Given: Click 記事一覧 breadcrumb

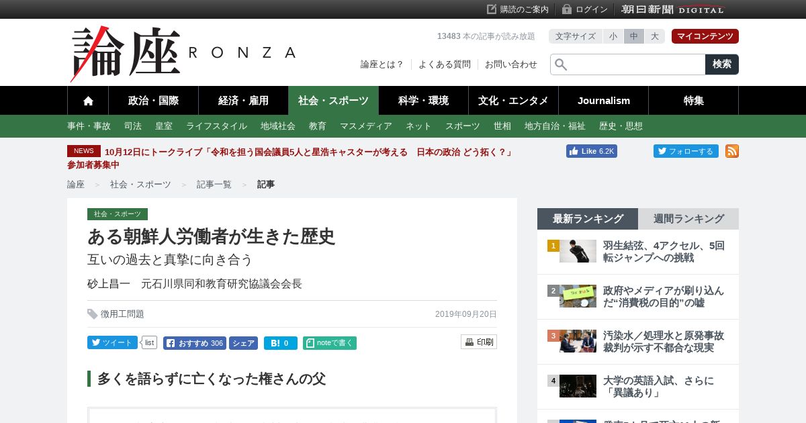Looking at the screenshot, I should [214, 185].
